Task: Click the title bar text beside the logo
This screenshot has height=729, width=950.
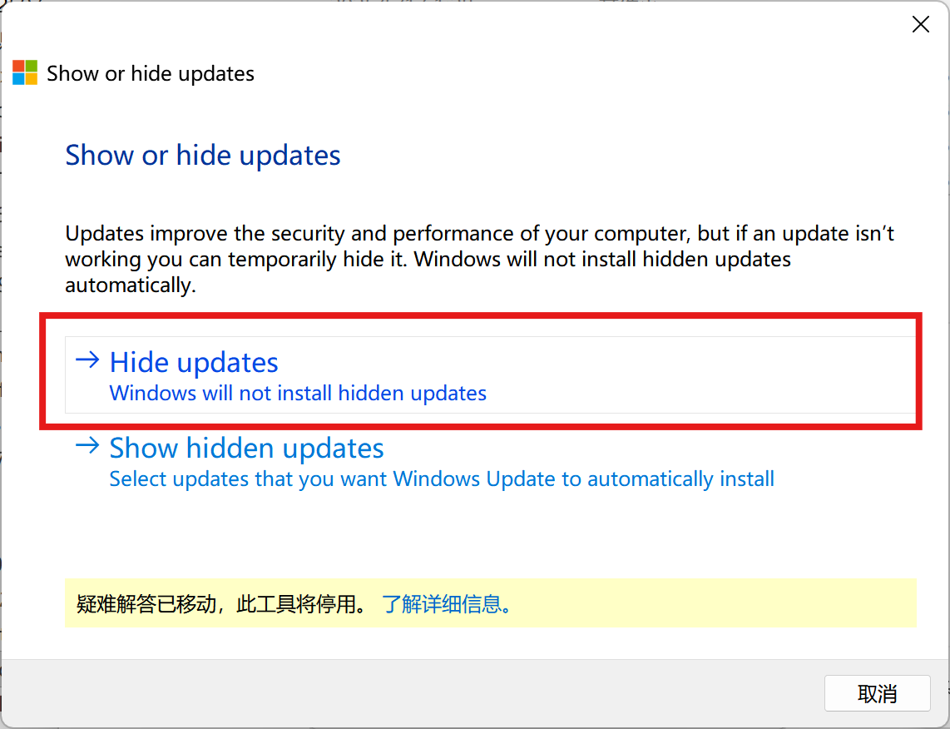Action: (151, 73)
